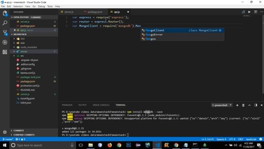Change line endings via CRLF
264x149 pixels.
240,139
